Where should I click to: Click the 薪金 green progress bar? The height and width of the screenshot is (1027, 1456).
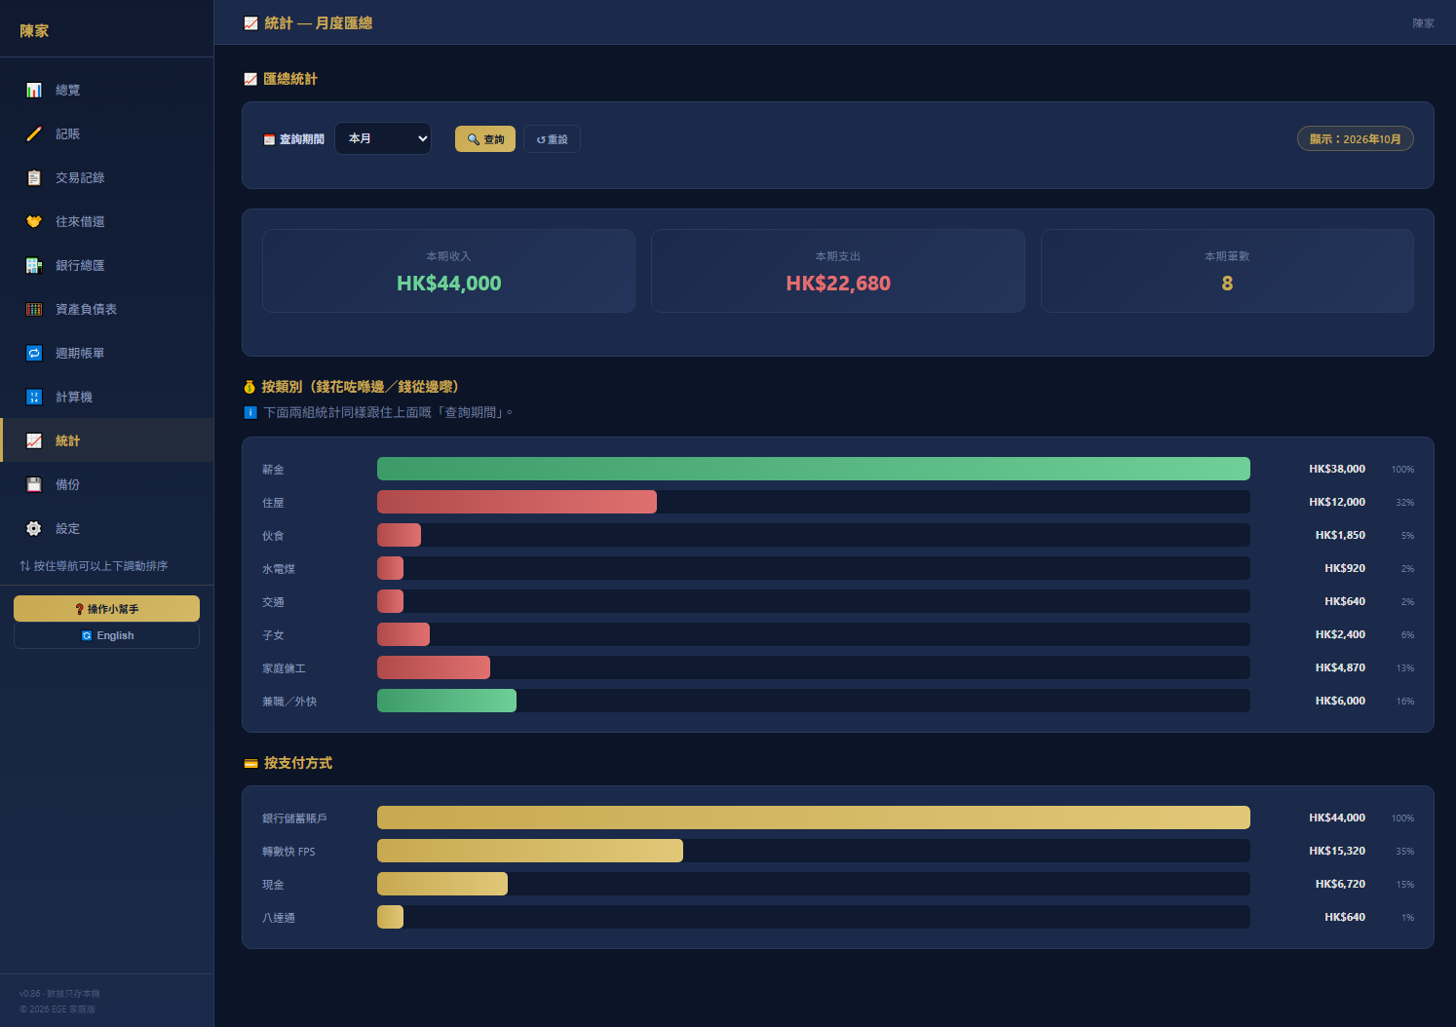814,469
